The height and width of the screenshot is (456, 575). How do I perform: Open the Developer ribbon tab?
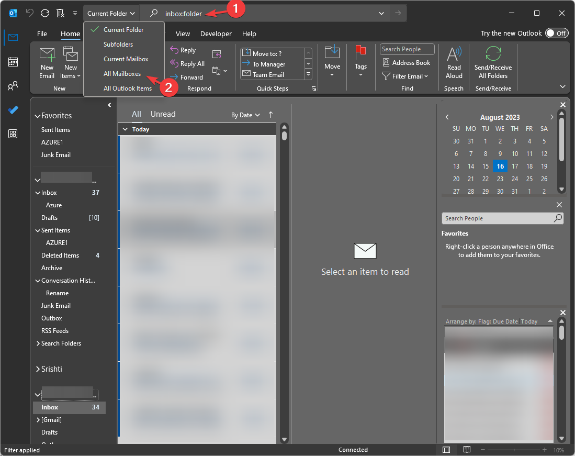pyautogui.click(x=216, y=34)
